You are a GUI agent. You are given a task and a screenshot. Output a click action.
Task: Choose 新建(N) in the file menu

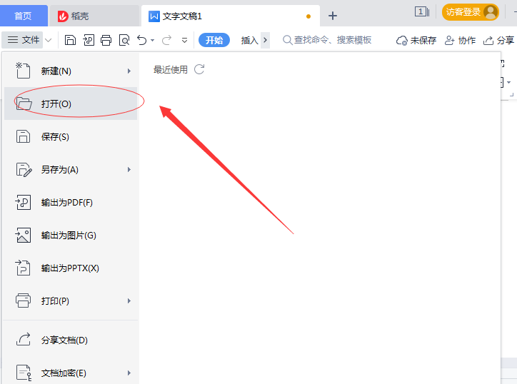pos(71,71)
